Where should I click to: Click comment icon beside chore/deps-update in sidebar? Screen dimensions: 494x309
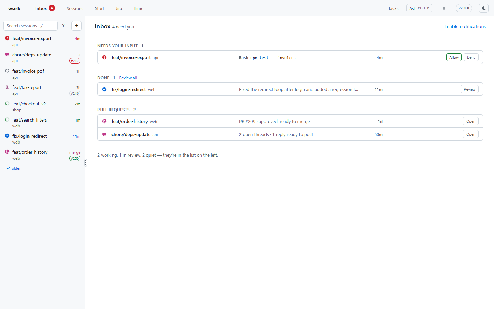pyautogui.click(x=7, y=55)
